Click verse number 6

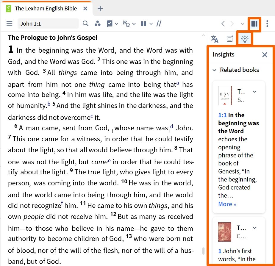click(16, 126)
